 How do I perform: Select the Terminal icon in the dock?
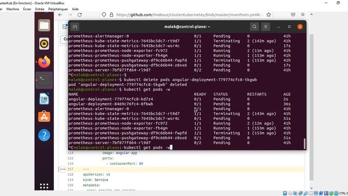44,80
